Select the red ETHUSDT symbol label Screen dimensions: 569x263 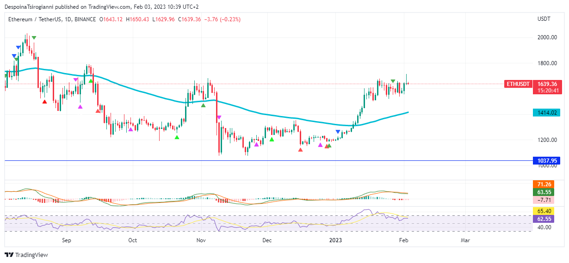coord(517,84)
